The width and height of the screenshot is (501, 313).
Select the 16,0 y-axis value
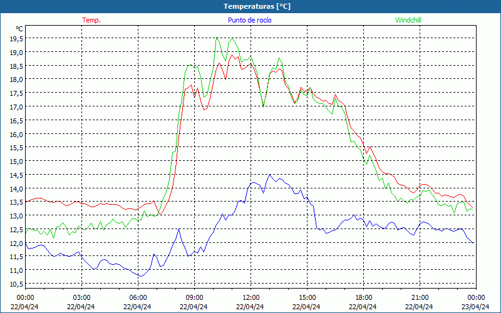click(x=17, y=135)
